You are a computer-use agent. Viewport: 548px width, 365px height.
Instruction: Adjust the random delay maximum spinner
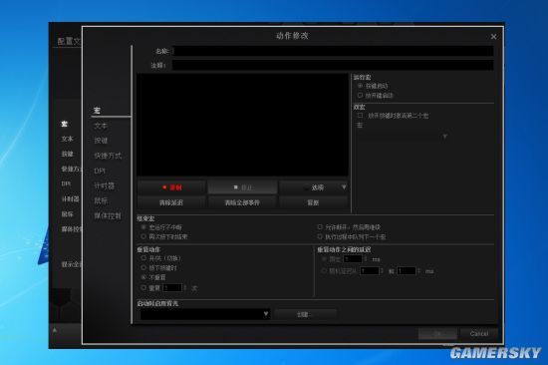pos(419,271)
